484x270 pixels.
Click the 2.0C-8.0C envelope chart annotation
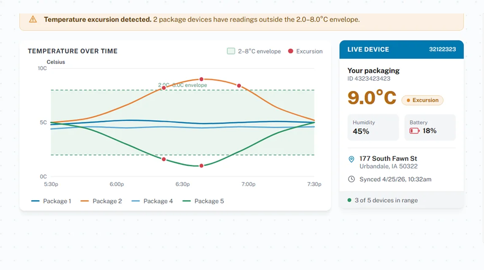(x=182, y=85)
